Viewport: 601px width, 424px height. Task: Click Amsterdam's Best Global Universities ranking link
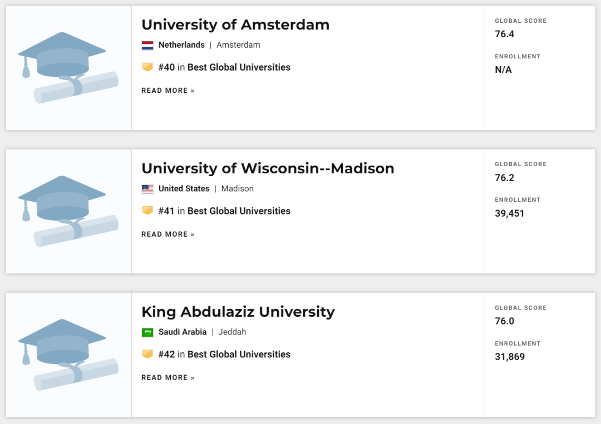coord(239,67)
